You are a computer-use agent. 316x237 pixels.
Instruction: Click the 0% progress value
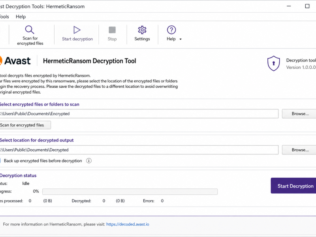point(36,191)
